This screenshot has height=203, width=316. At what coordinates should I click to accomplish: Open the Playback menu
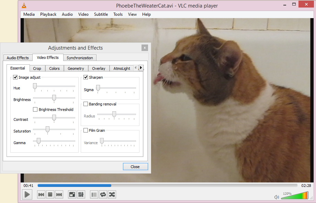(x=48, y=14)
